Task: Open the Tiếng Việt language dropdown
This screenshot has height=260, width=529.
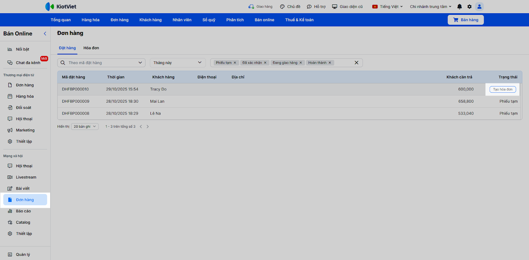Action: coord(387,7)
